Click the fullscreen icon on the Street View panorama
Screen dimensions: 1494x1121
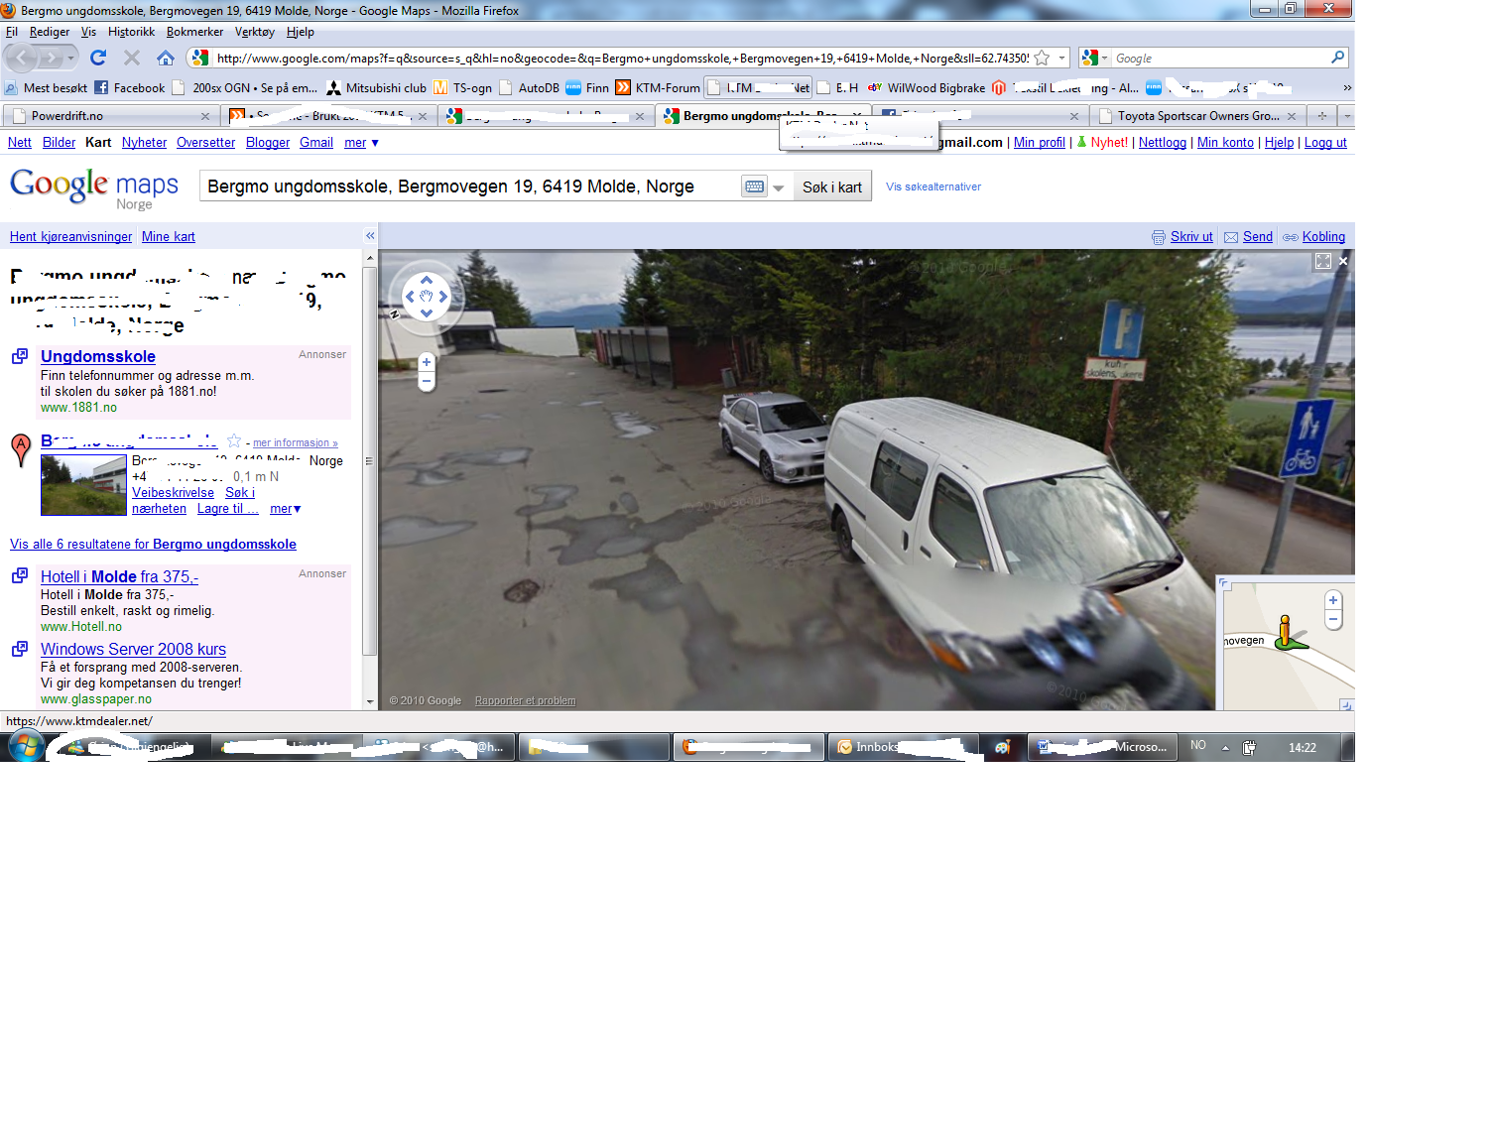(1323, 261)
